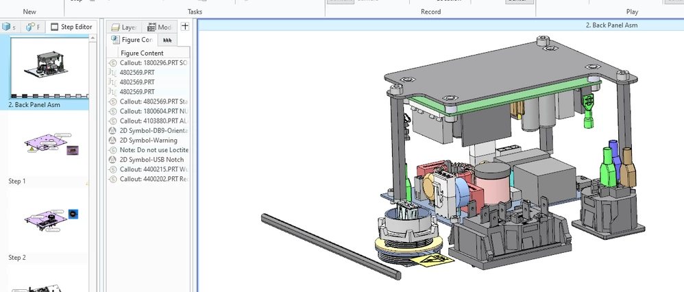The height and width of the screenshot is (292, 684).
Task: Select Callout: 4103880.PRT row
Action: coord(148,121)
